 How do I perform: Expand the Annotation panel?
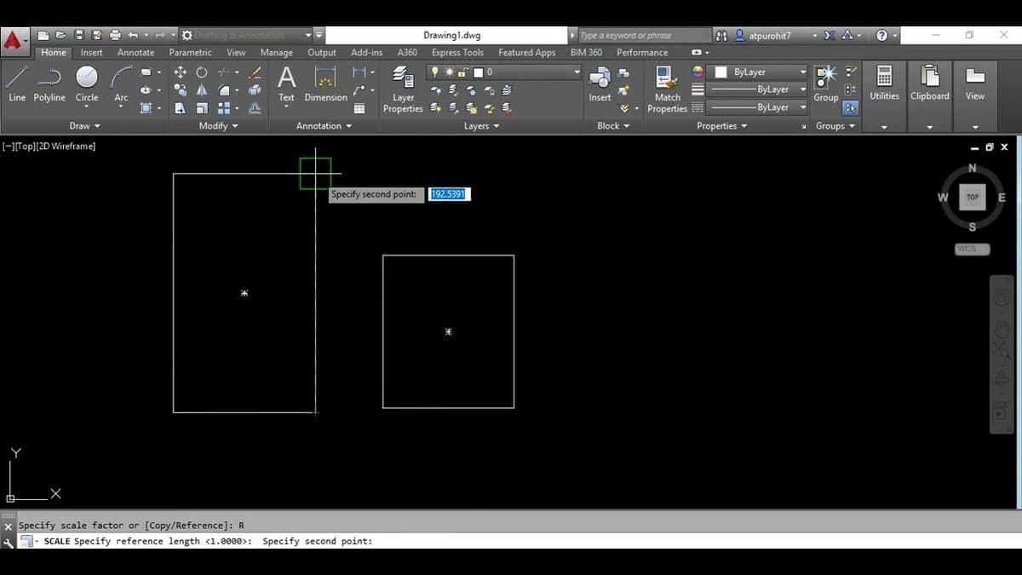[324, 126]
